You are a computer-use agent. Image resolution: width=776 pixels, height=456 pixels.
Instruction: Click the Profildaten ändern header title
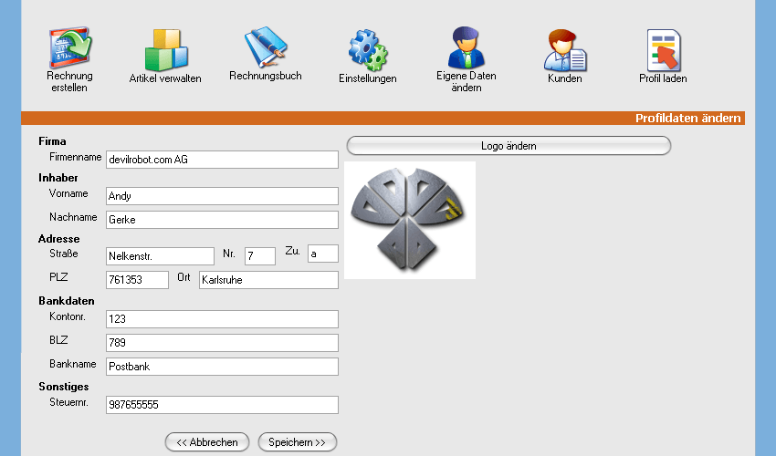[x=688, y=119]
